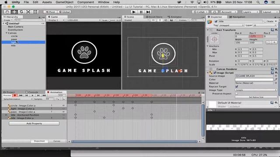Open the Assets menu

click(47, 2)
